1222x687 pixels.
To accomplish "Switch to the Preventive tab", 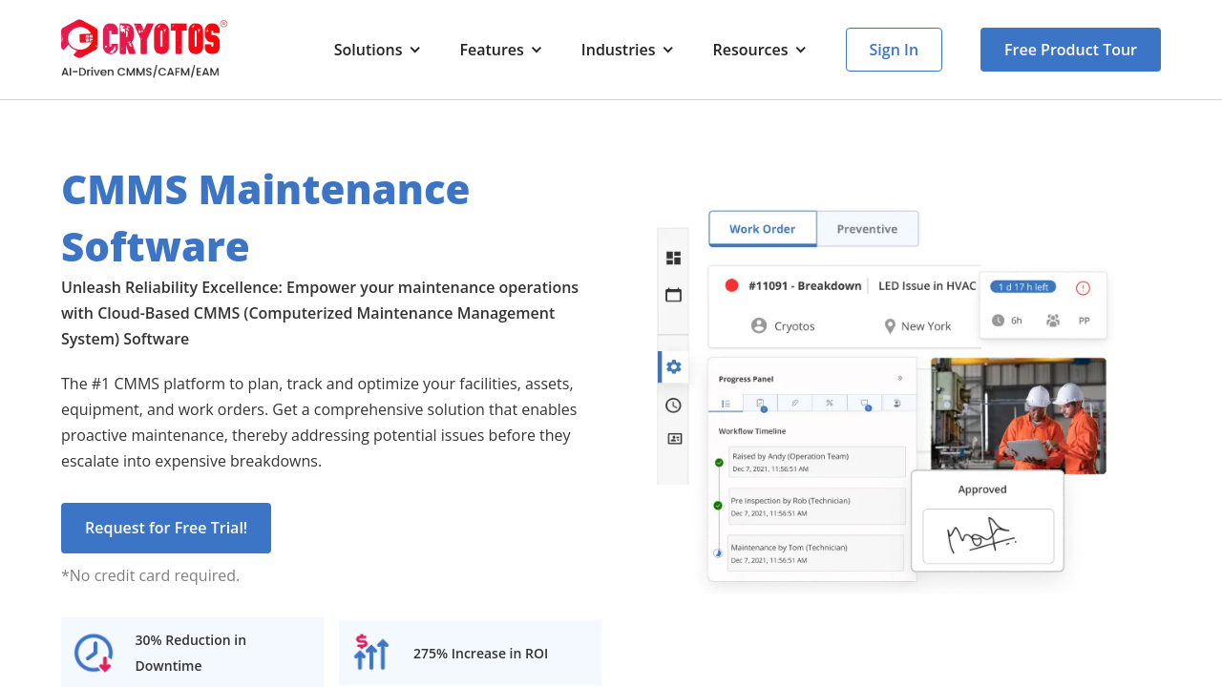I will pos(867,229).
